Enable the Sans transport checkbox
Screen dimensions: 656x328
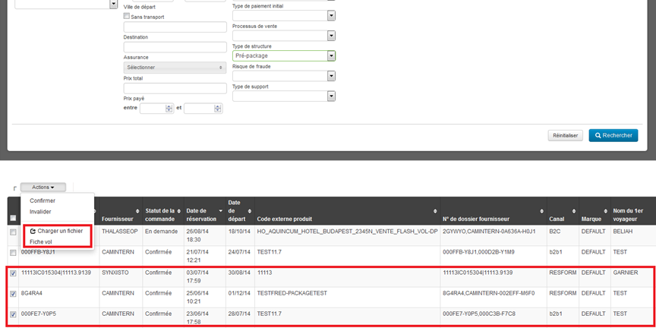tap(127, 16)
